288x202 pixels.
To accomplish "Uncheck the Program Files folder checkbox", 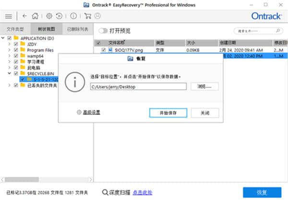I will coord(16,50).
